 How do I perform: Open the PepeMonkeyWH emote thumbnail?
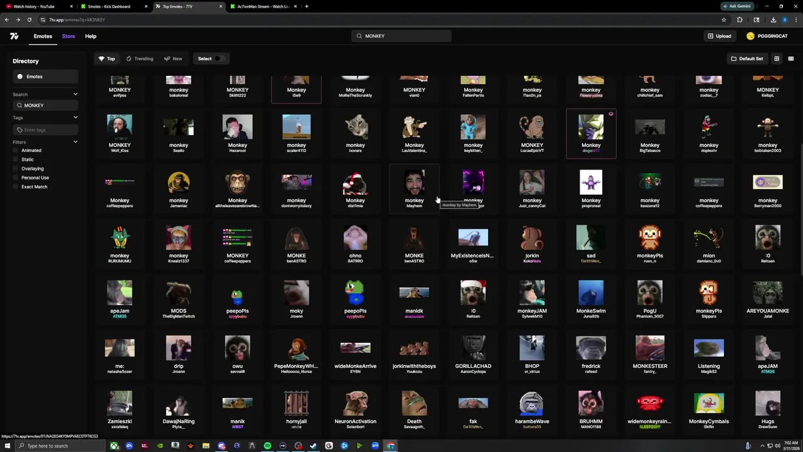[x=296, y=349]
